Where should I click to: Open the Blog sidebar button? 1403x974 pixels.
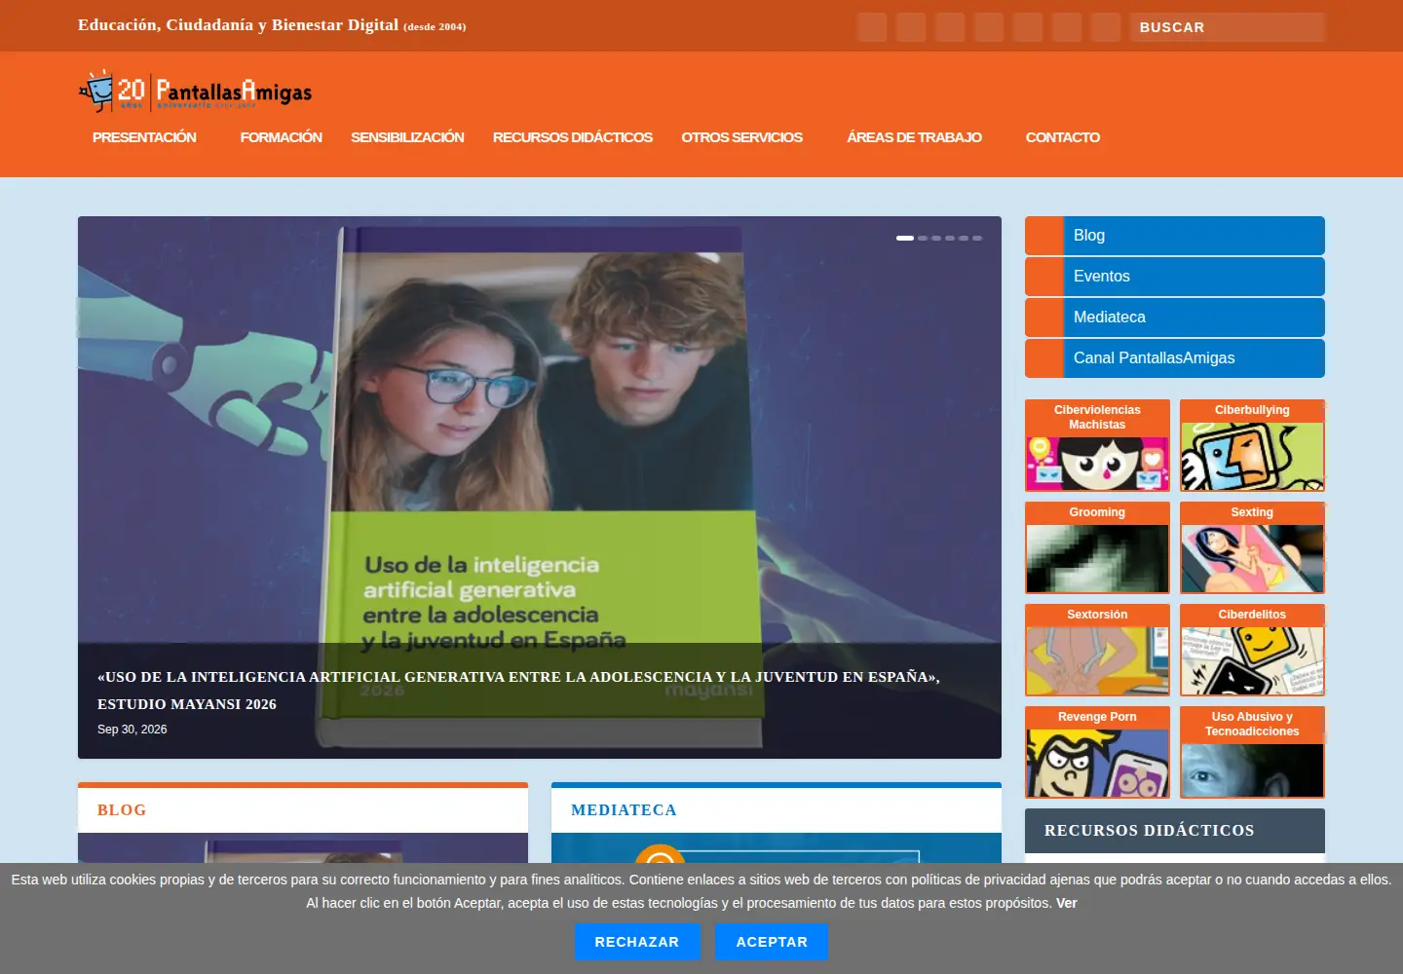[1175, 236]
